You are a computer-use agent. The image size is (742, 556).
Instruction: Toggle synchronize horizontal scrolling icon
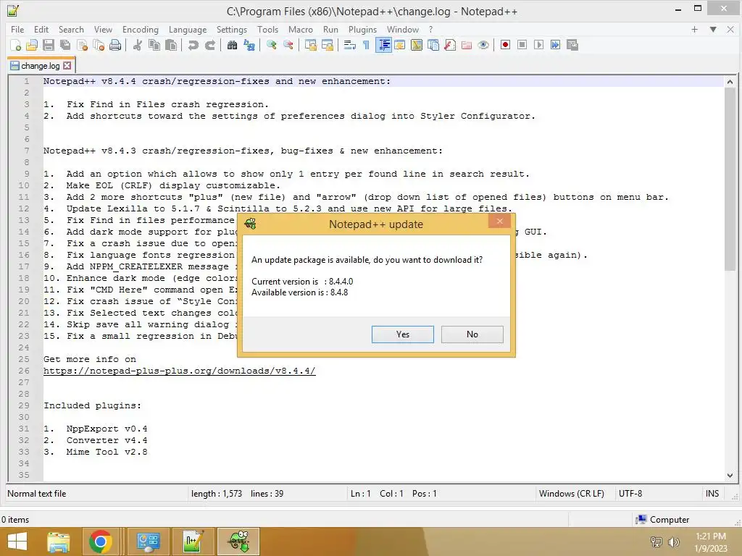click(328, 45)
